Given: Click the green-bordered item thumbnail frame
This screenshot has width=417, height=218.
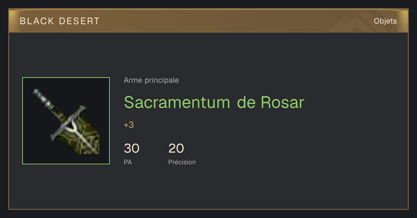Looking at the screenshot, I should [x=66, y=121].
